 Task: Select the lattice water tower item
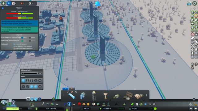click(93, 96)
